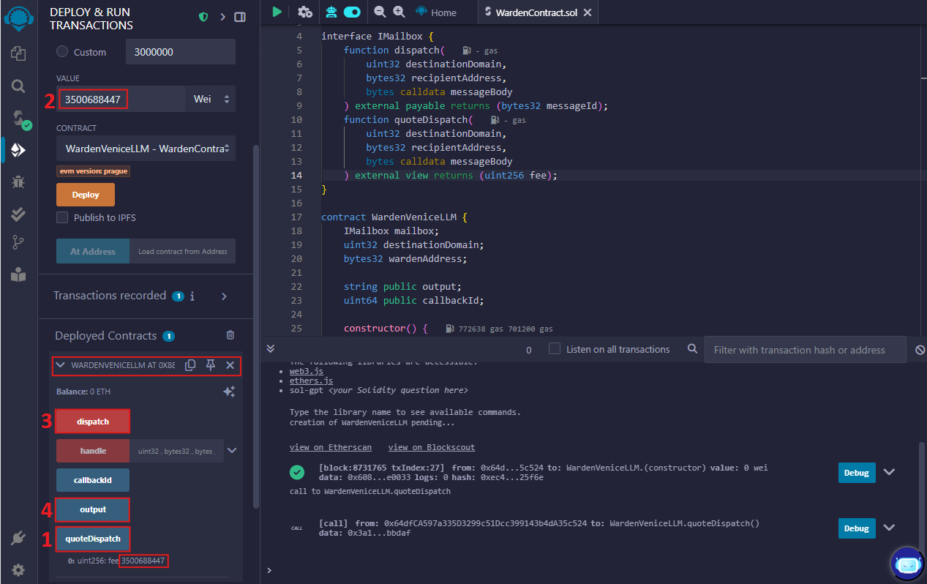
Task: Open the Solidity compiler sidebar icon
Action: [18, 119]
